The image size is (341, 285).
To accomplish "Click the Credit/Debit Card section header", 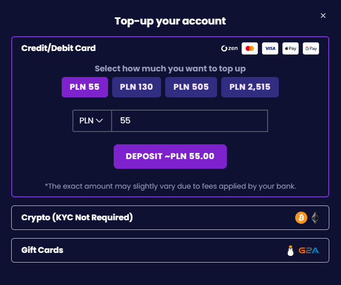I will [59, 48].
